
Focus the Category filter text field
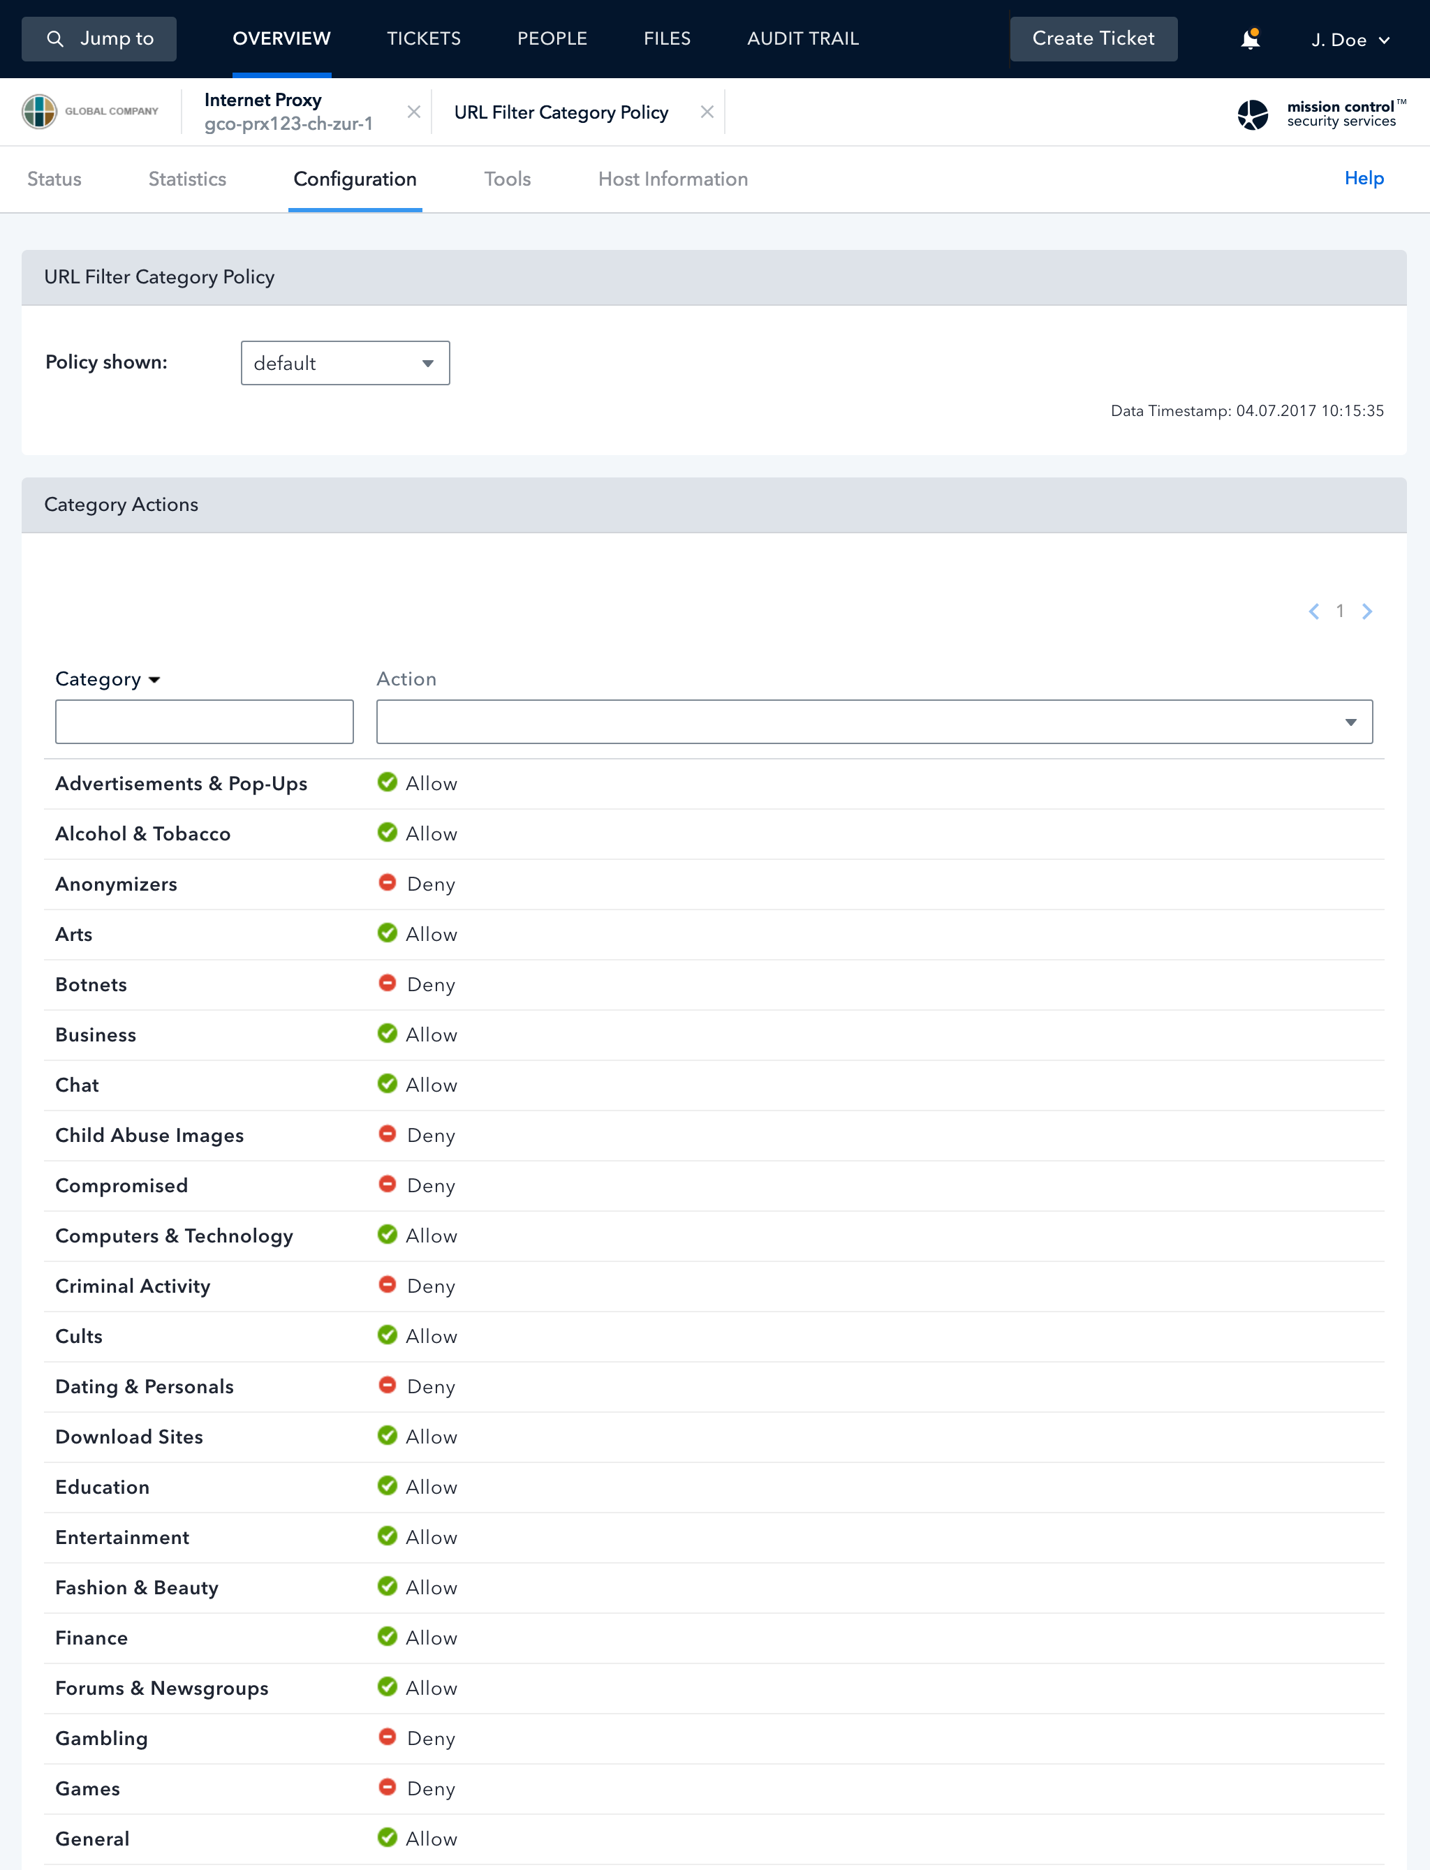[x=205, y=722]
